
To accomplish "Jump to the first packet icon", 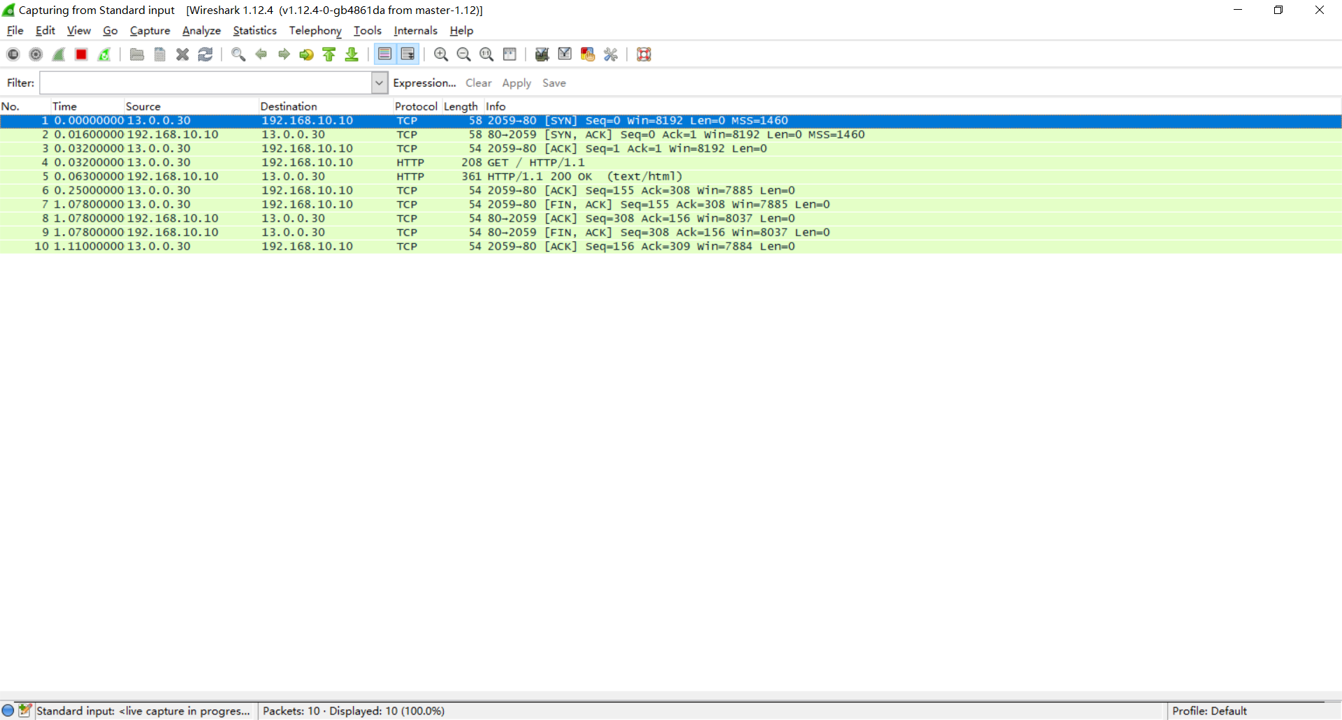I will point(329,55).
